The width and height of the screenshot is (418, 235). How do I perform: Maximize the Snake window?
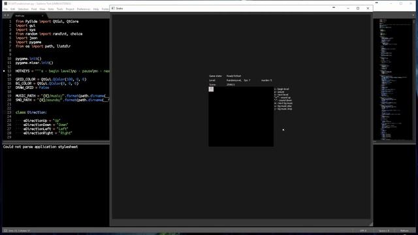click(358, 8)
